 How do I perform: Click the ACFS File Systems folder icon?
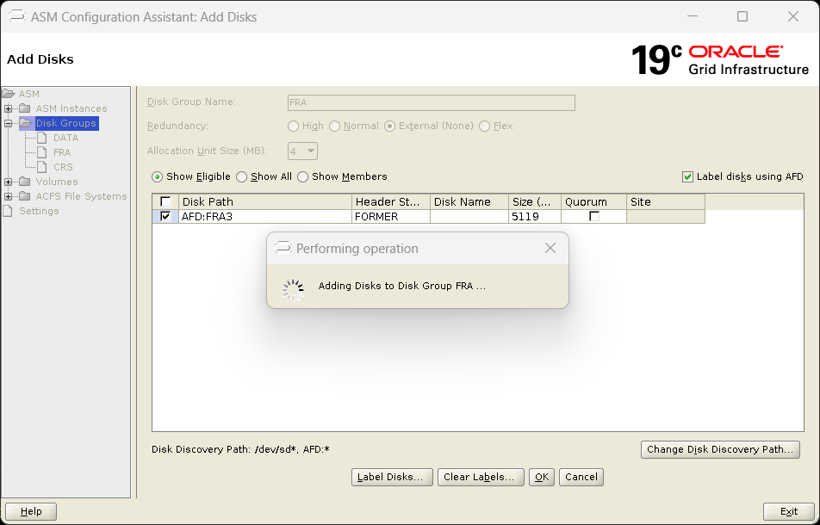coord(25,196)
